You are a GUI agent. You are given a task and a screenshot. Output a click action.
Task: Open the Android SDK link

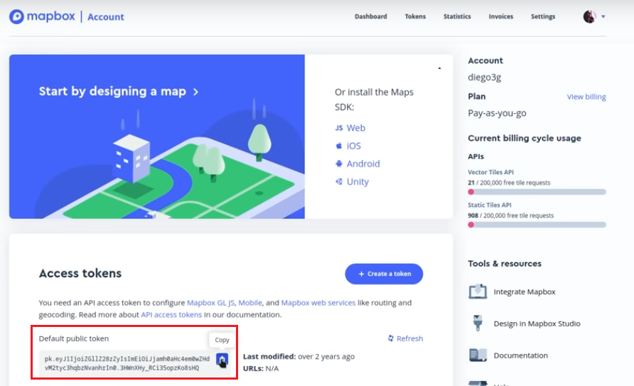coord(363,163)
